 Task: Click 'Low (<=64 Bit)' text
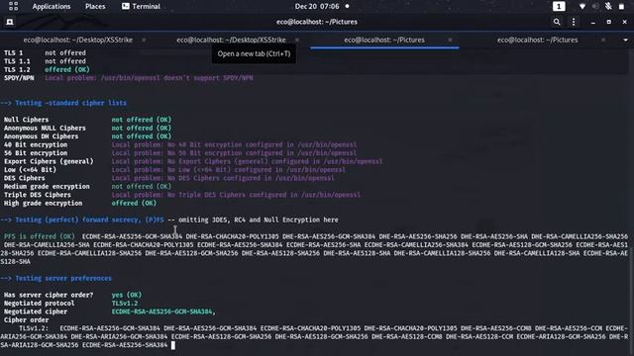pos(30,170)
